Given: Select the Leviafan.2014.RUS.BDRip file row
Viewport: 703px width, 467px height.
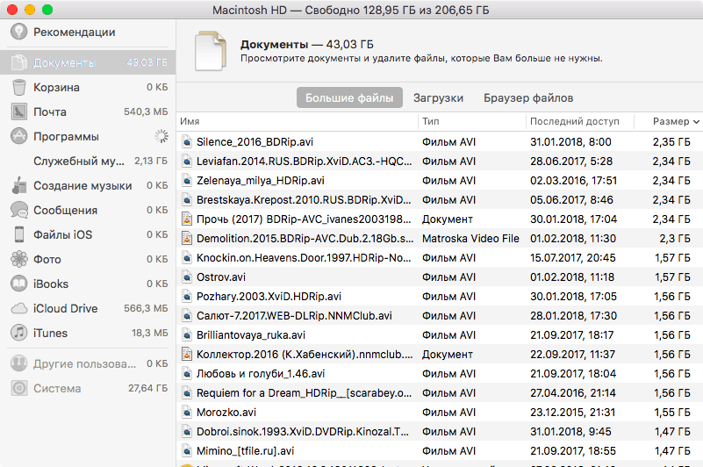Looking at the screenshot, I should 440,161.
